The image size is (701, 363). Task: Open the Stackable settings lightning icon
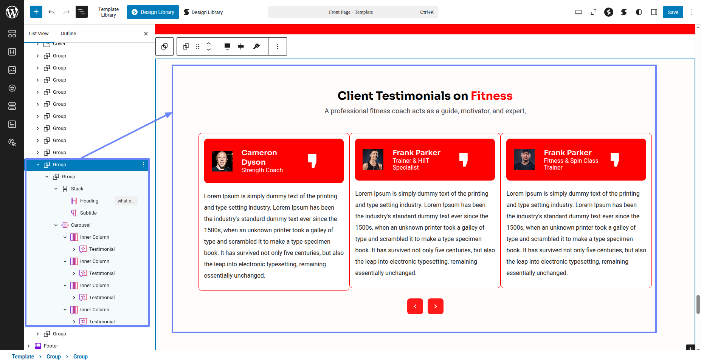[x=608, y=12]
